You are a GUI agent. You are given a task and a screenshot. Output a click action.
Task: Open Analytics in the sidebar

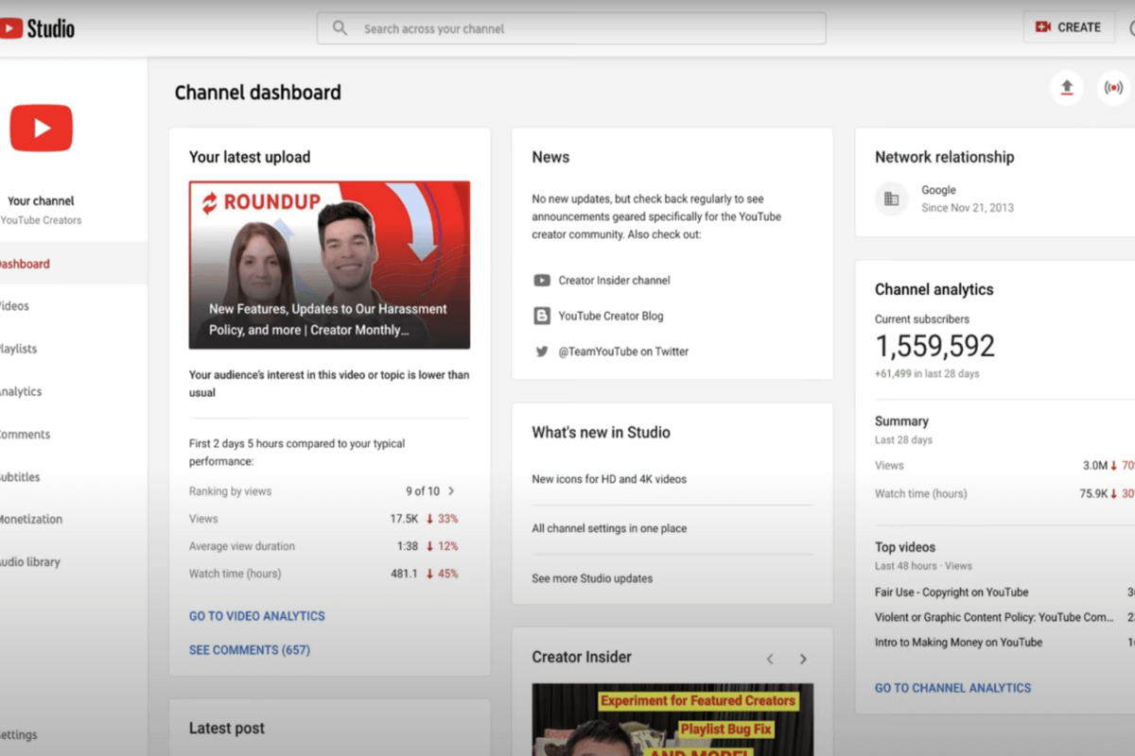coord(21,391)
